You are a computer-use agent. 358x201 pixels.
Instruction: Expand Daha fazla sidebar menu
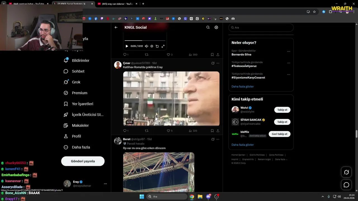tap(77, 147)
